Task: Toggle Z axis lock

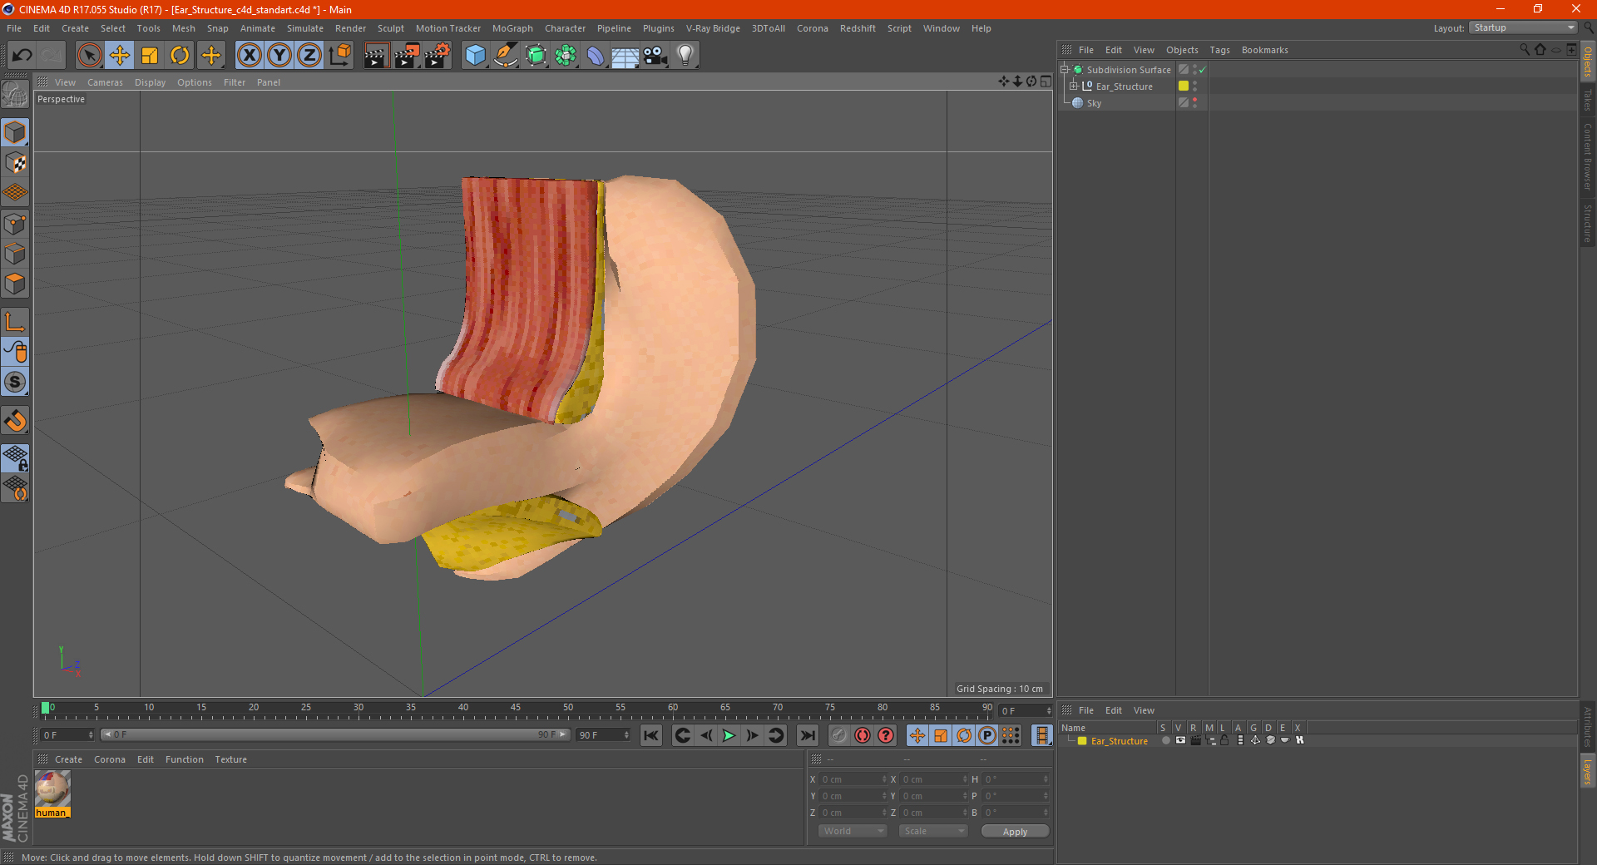Action: (x=309, y=56)
